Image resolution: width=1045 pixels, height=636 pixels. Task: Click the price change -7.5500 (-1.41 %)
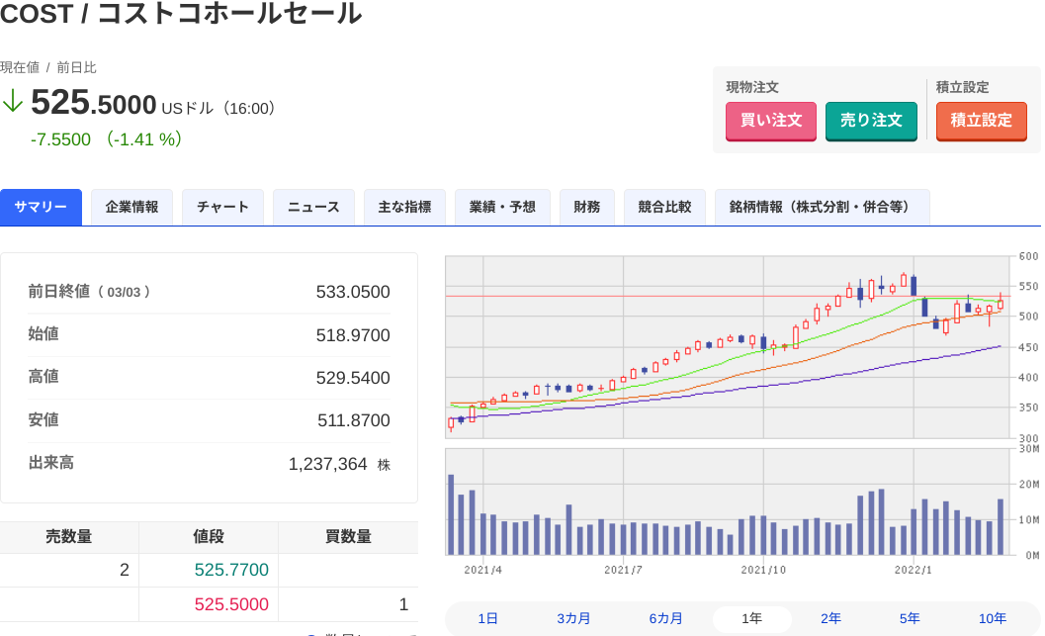[107, 139]
